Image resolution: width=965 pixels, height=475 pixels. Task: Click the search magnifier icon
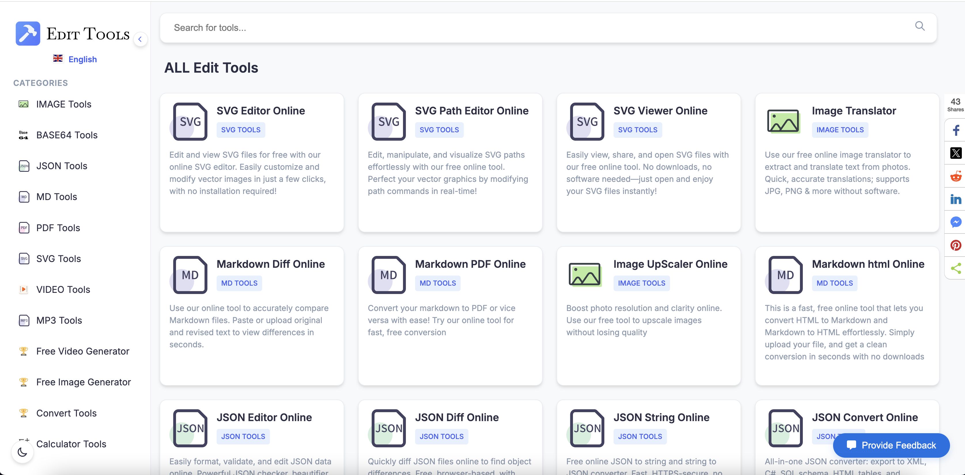tap(920, 26)
